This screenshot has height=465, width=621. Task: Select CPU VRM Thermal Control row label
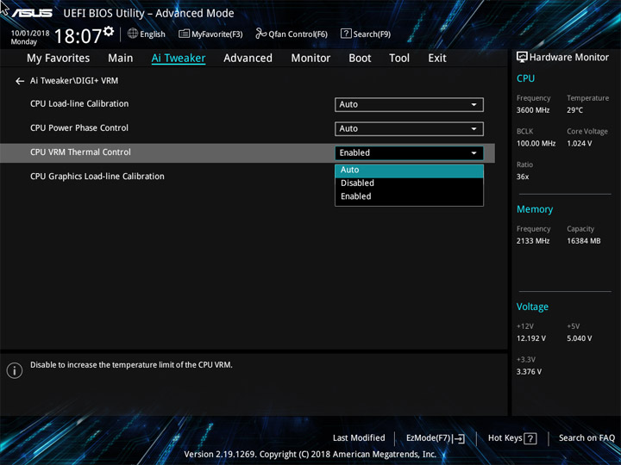80,152
